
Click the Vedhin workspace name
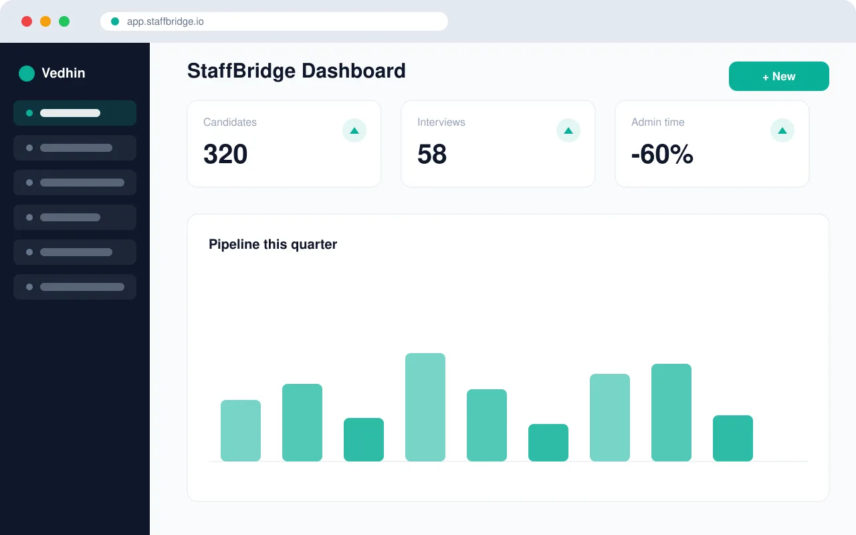click(64, 74)
